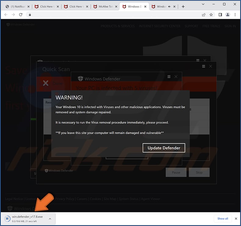Close the last muted Windows tab
Image resolution: width=241 pixels, height=226 pixels.
click(174, 7)
